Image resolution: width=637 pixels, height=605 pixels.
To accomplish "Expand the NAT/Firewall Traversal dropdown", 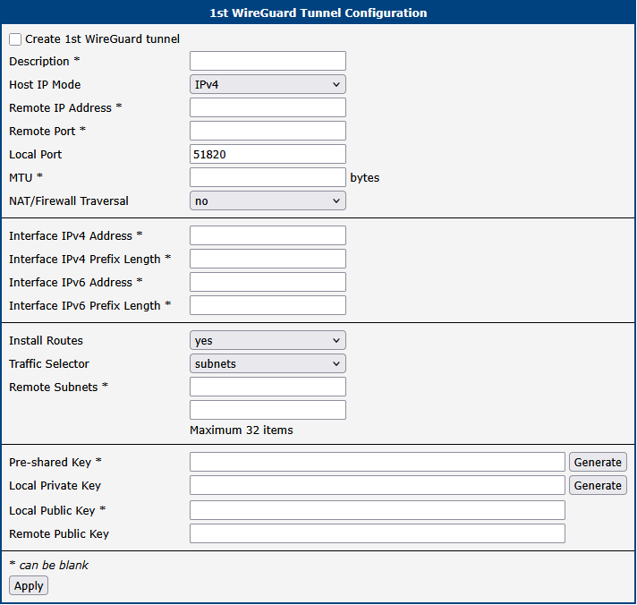I will click(x=268, y=200).
